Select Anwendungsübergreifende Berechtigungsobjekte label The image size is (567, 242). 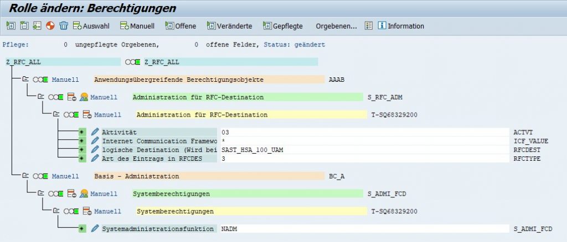coord(209,80)
